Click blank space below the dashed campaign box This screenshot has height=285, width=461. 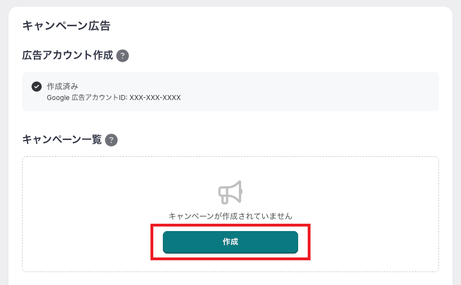pyautogui.click(x=230, y=278)
